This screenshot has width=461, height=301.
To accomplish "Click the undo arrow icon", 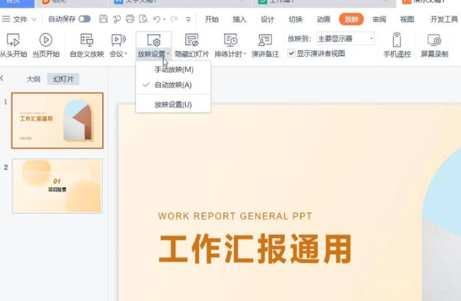I will pos(157,20).
